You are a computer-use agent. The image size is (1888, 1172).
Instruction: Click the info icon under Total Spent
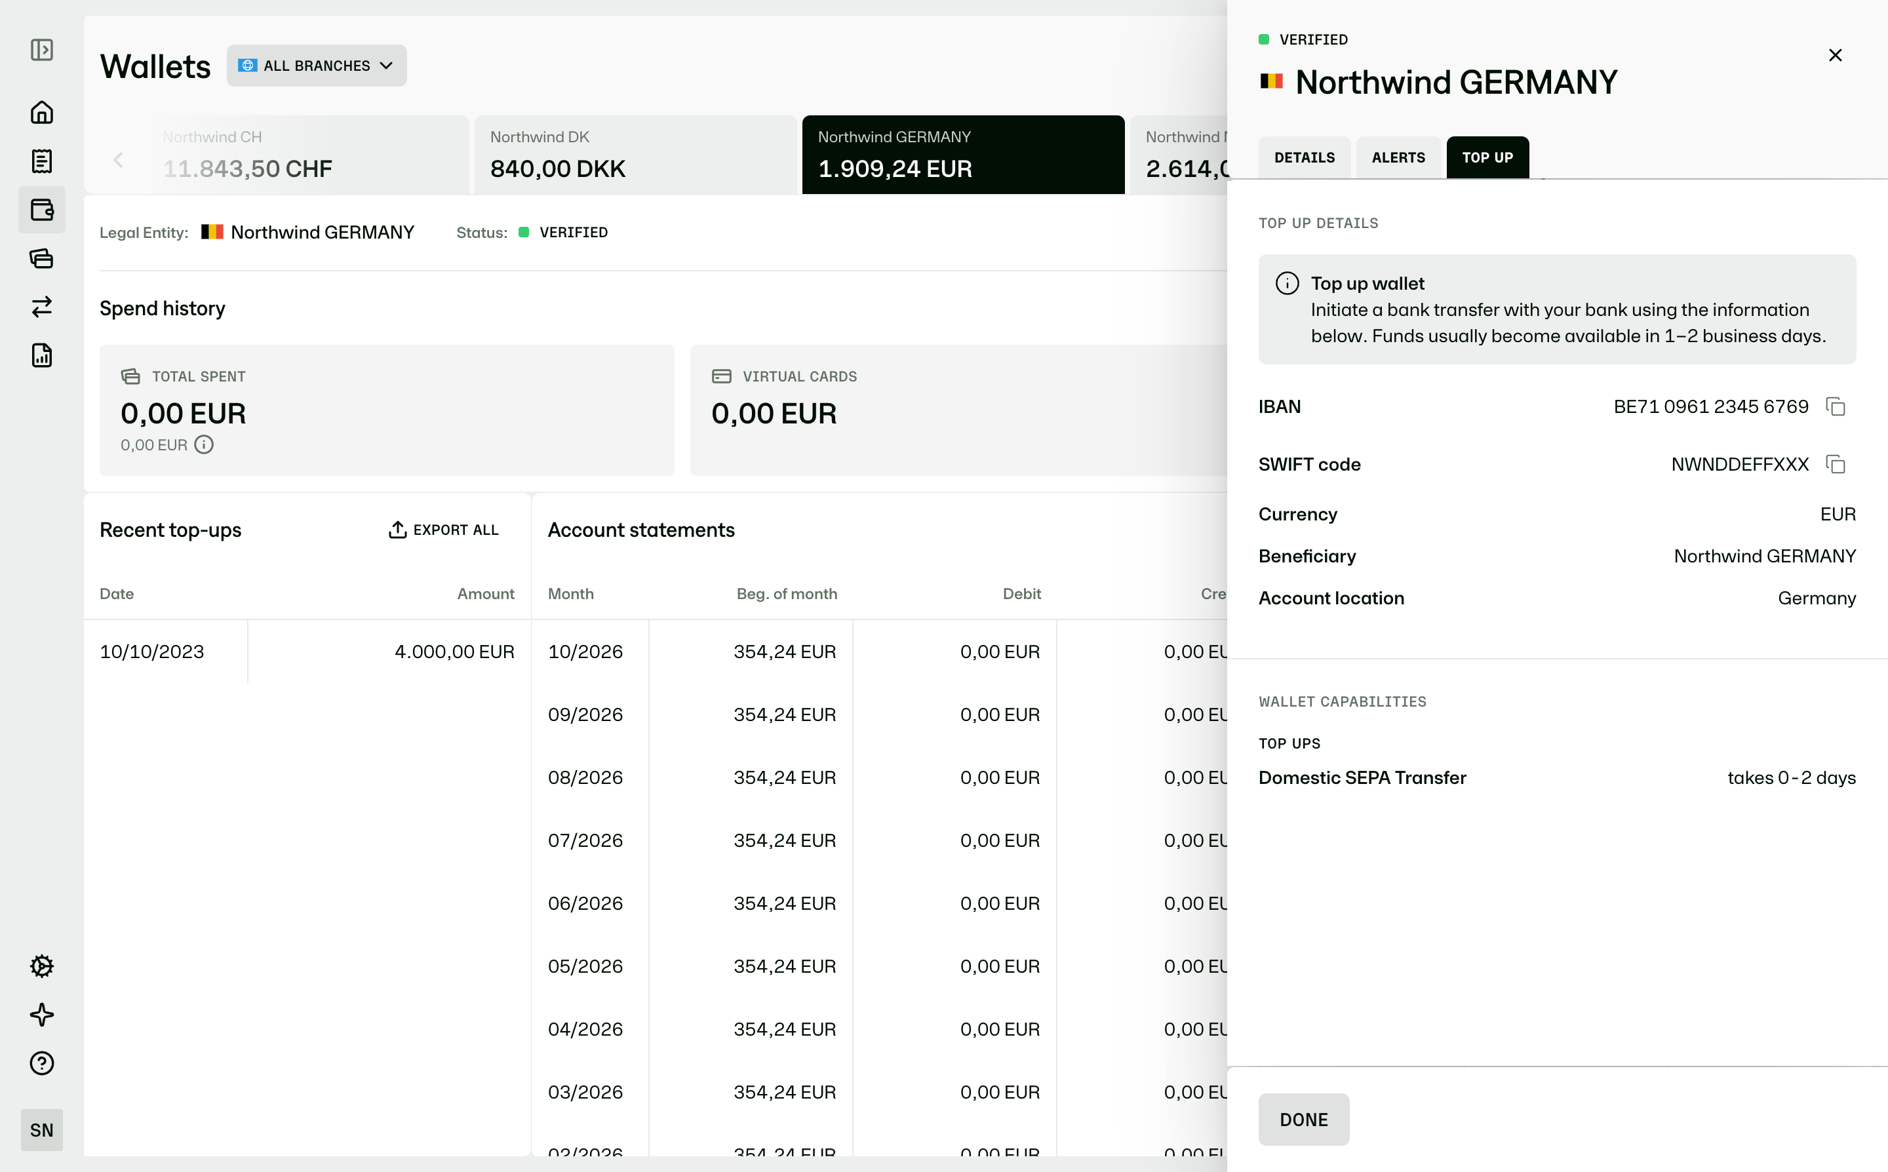pyautogui.click(x=204, y=445)
